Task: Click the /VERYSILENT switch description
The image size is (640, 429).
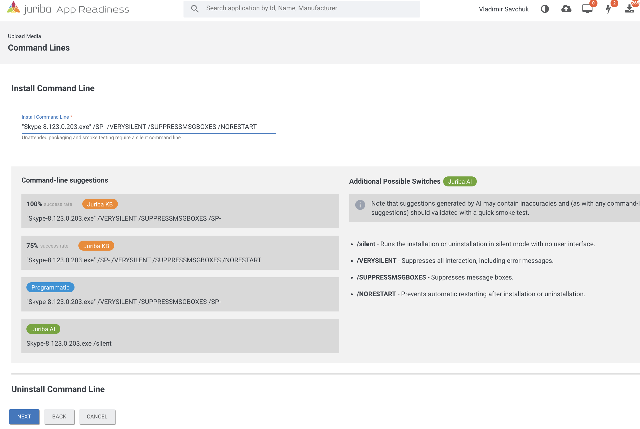Action: 455,261
